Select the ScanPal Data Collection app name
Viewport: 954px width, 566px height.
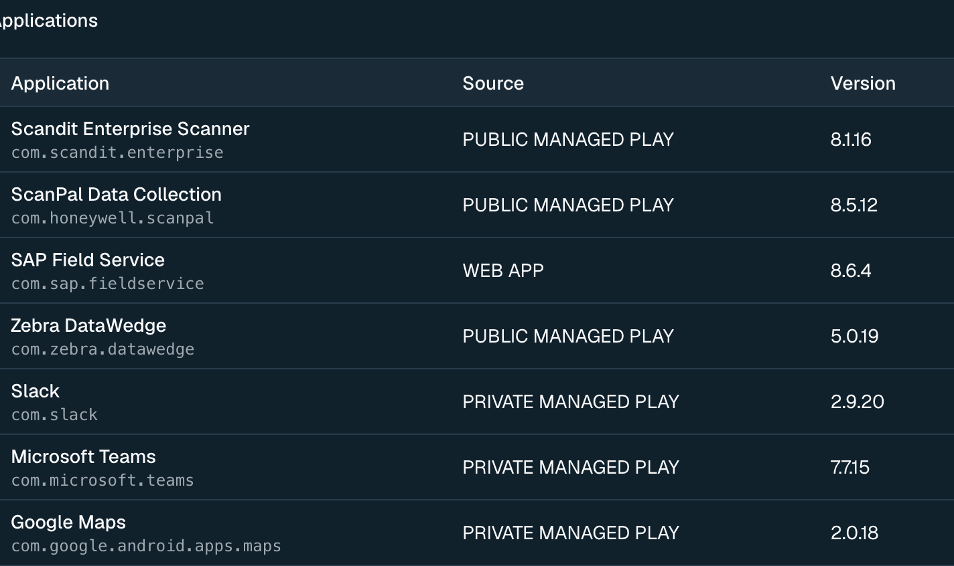(x=117, y=194)
